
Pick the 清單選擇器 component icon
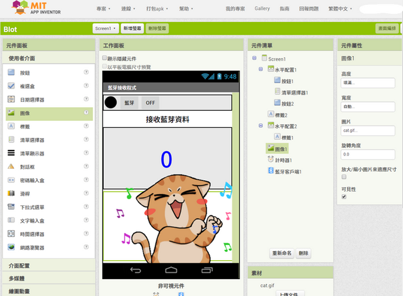point(11,140)
